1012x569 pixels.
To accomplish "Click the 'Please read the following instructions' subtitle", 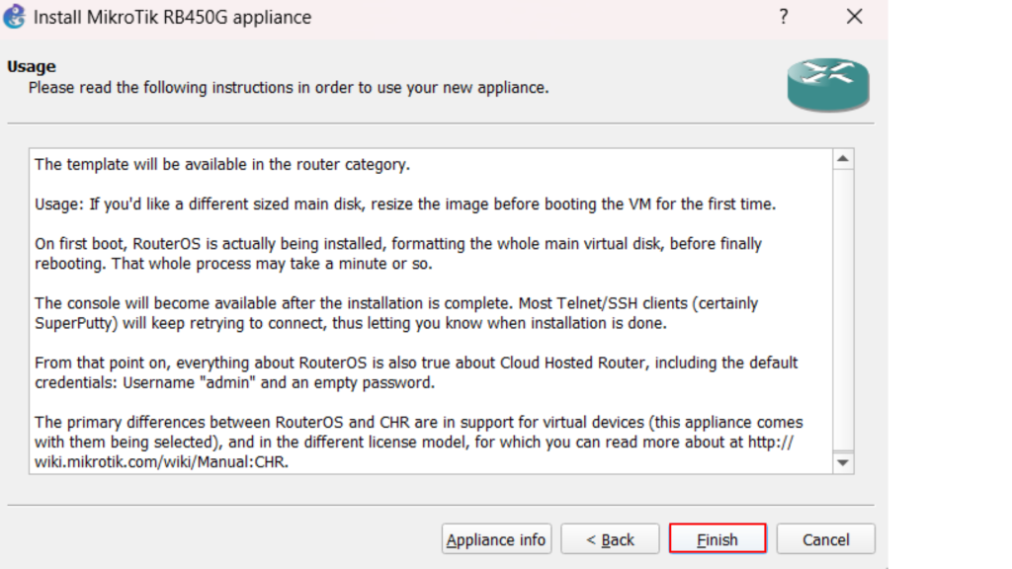I will [x=288, y=88].
